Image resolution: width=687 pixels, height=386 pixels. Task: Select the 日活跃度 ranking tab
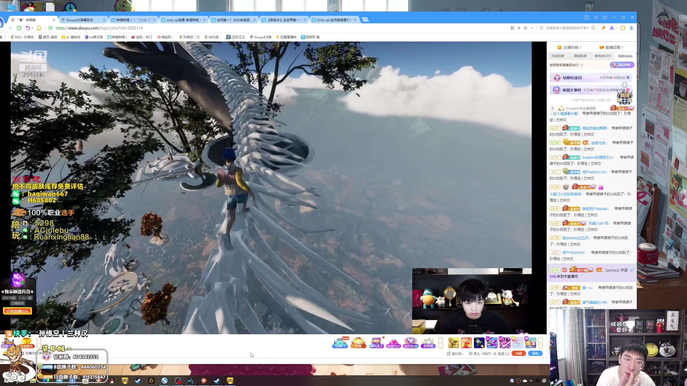558,56
